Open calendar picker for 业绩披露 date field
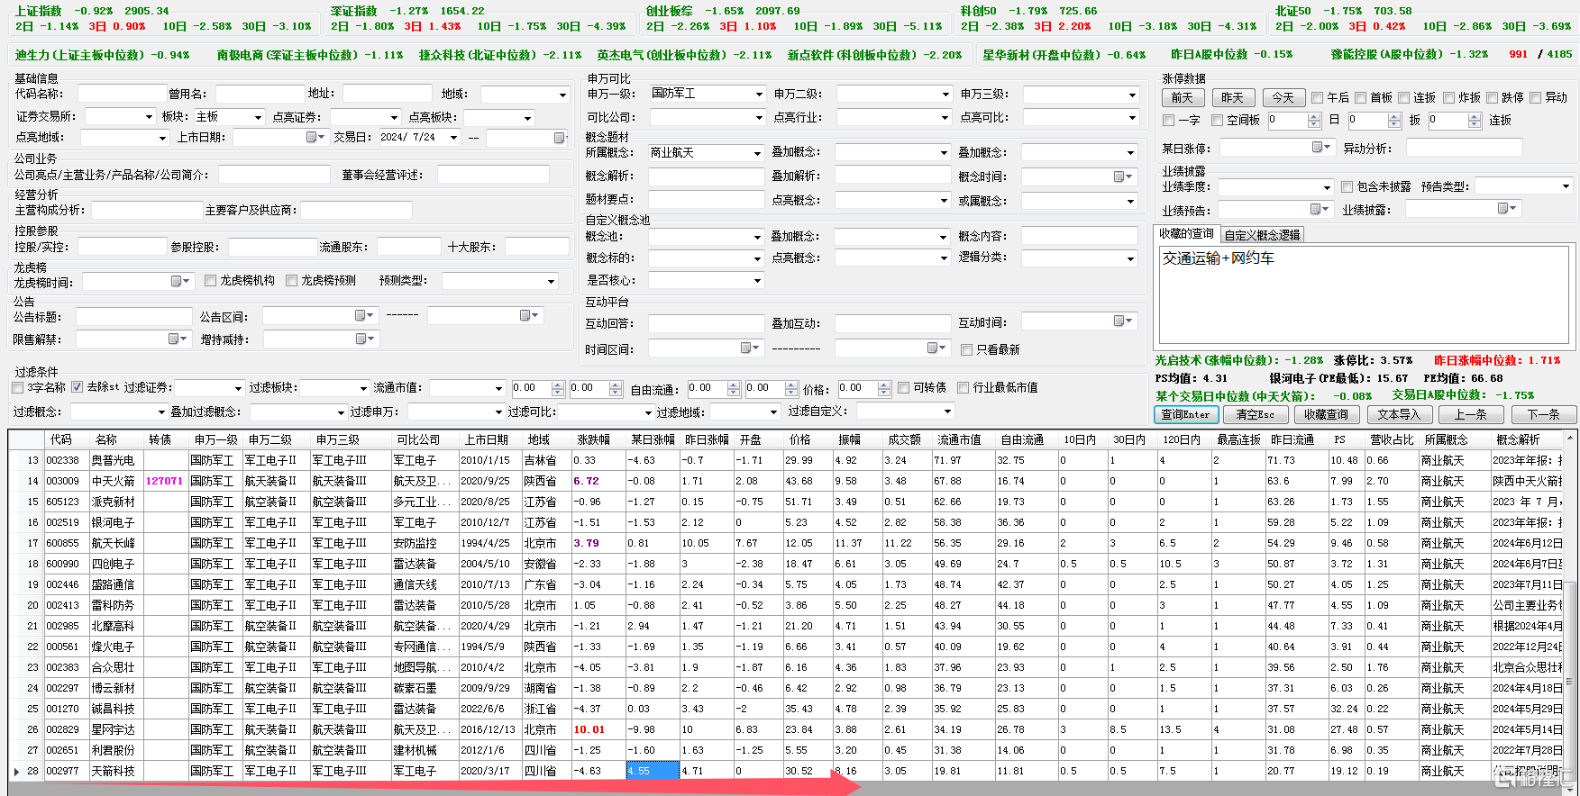The width and height of the screenshot is (1580, 796). [1506, 209]
